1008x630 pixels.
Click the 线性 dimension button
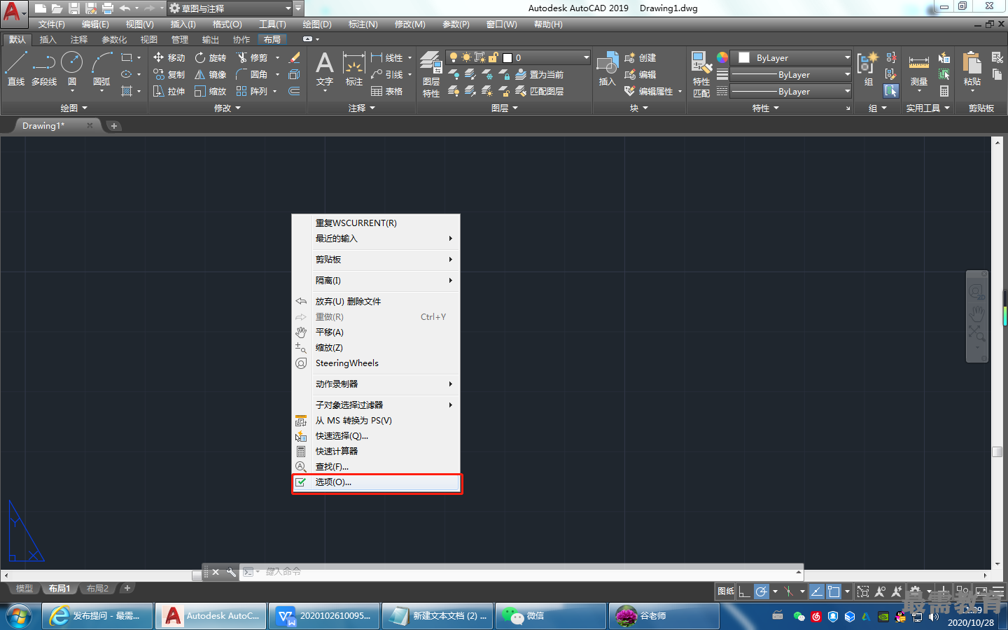coord(388,57)
